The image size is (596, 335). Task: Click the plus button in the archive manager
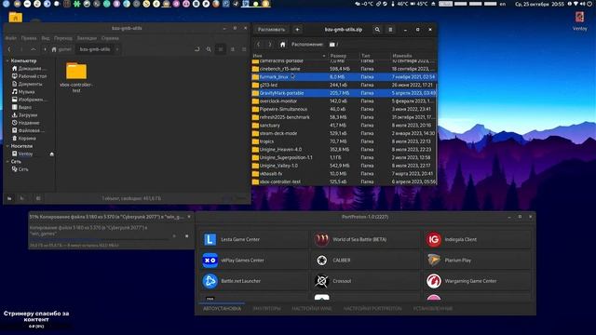click(297, 30)
